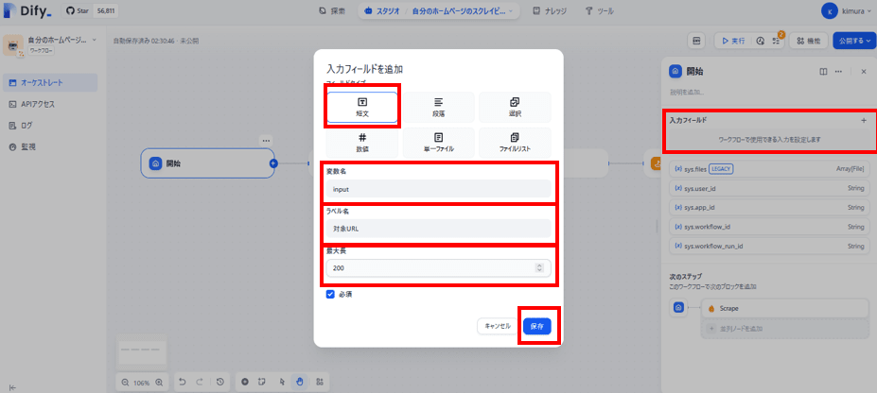The height and width of the screenshot is (393, 877).
Task: Click the 開始 panel home icon
Action: pyautogui.click(x=675, y=72)
